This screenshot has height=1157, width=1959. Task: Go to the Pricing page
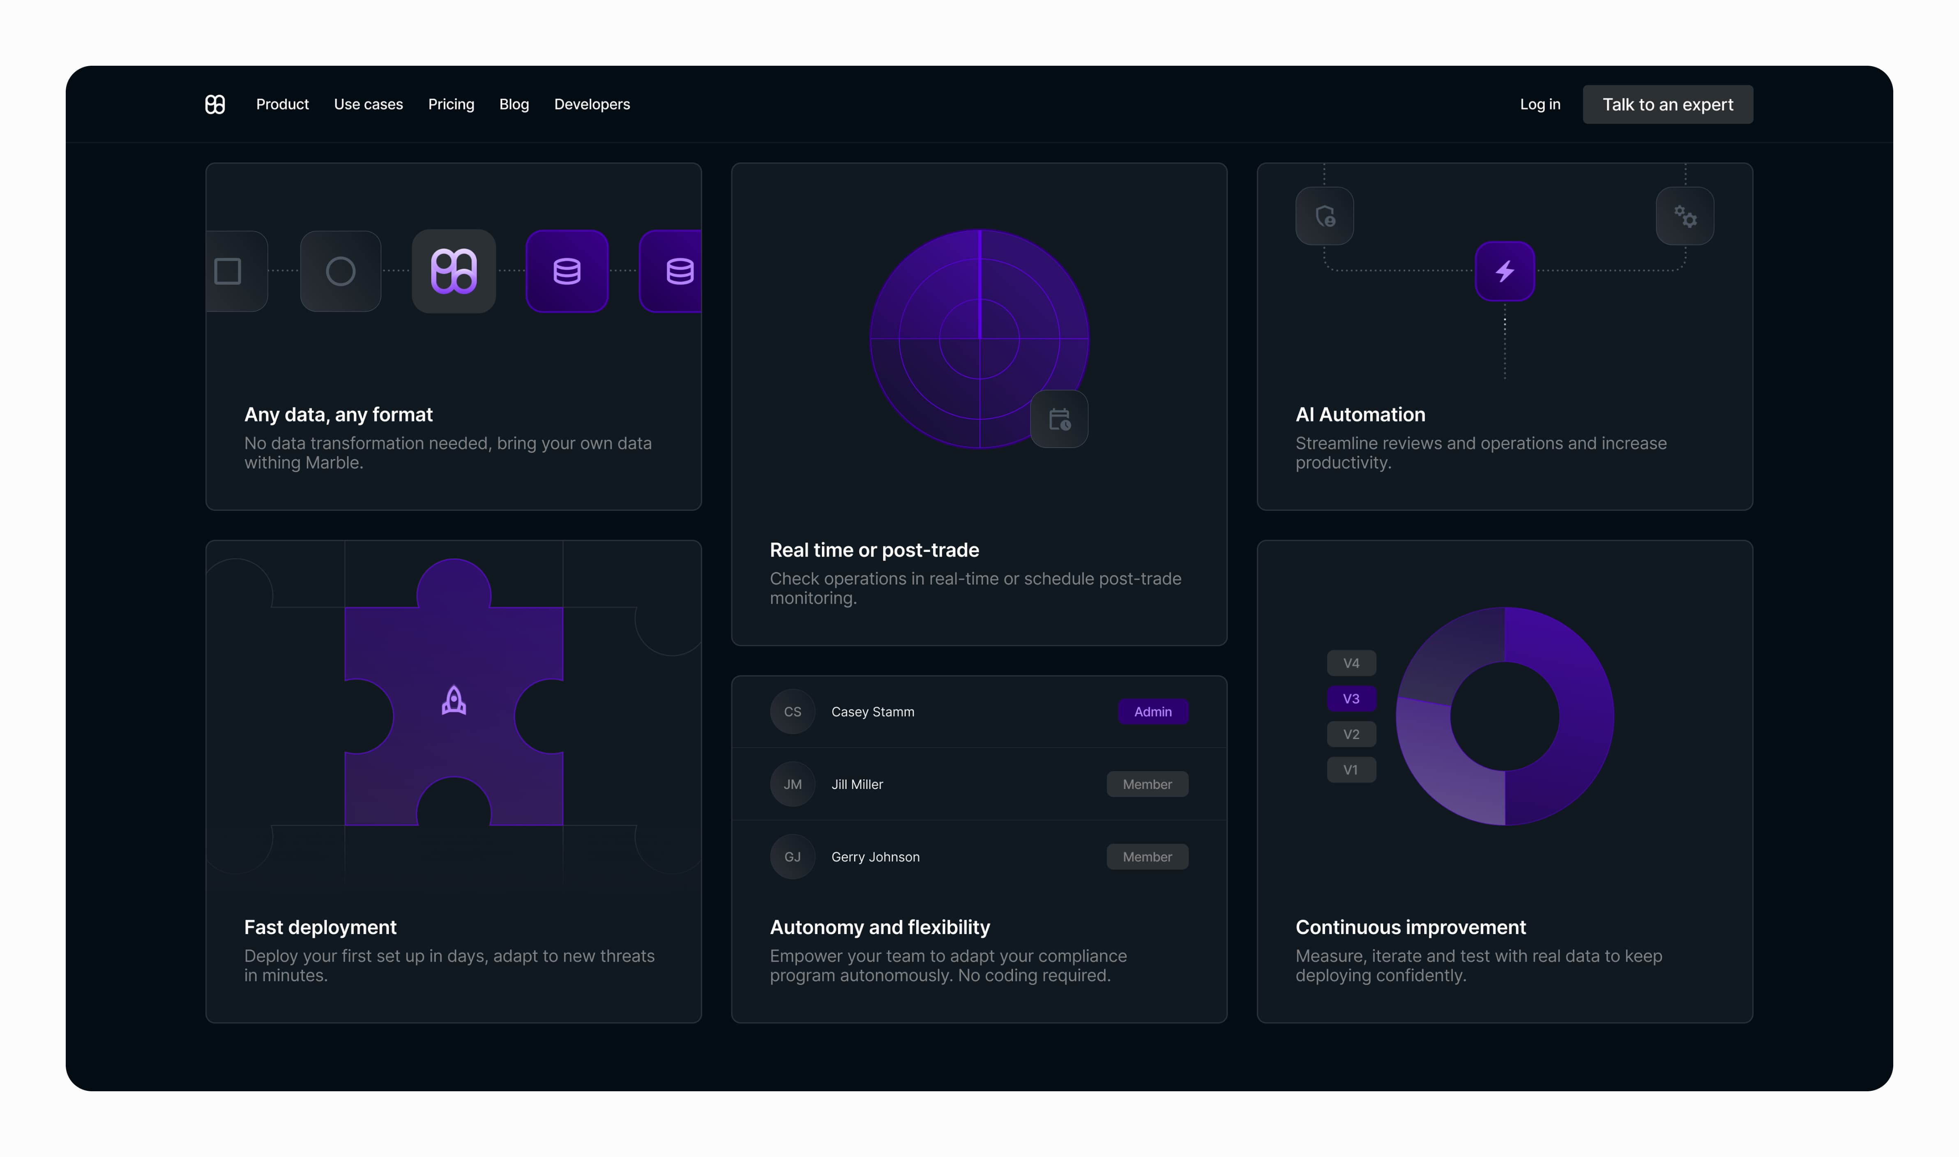(x=451, y=104)
